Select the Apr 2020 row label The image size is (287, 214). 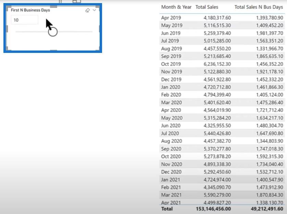click(x=171, y=110)
